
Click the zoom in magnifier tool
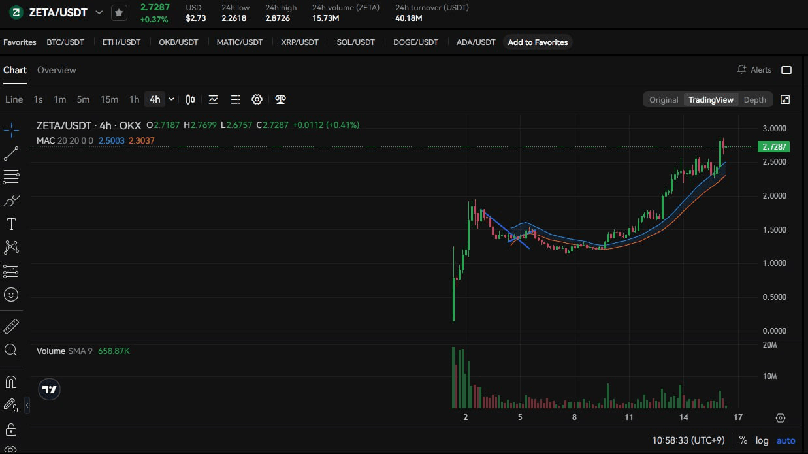coord(11,349)
